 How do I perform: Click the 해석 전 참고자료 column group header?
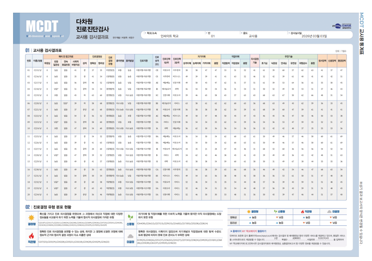(66, 57)
